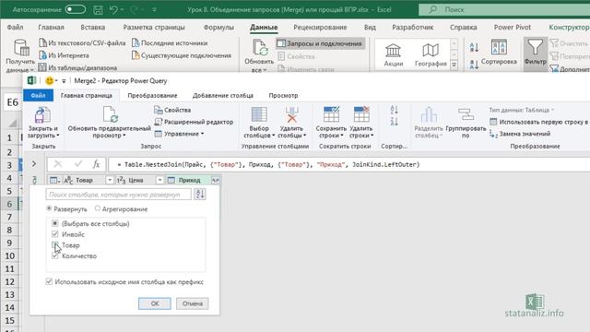Open Цена column filter dropdown
The width and height of the screenshot is (590, 332).
[159, 181]
